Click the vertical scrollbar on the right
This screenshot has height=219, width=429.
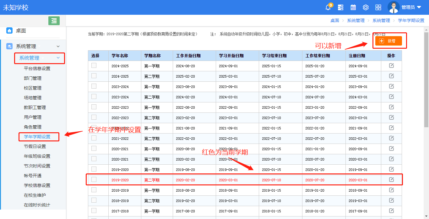click(x=426, y=79)
